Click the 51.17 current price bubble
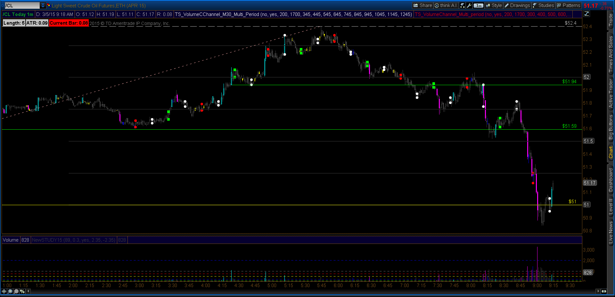The width and height of the screenshot is (615, 297). click(590, 183)
